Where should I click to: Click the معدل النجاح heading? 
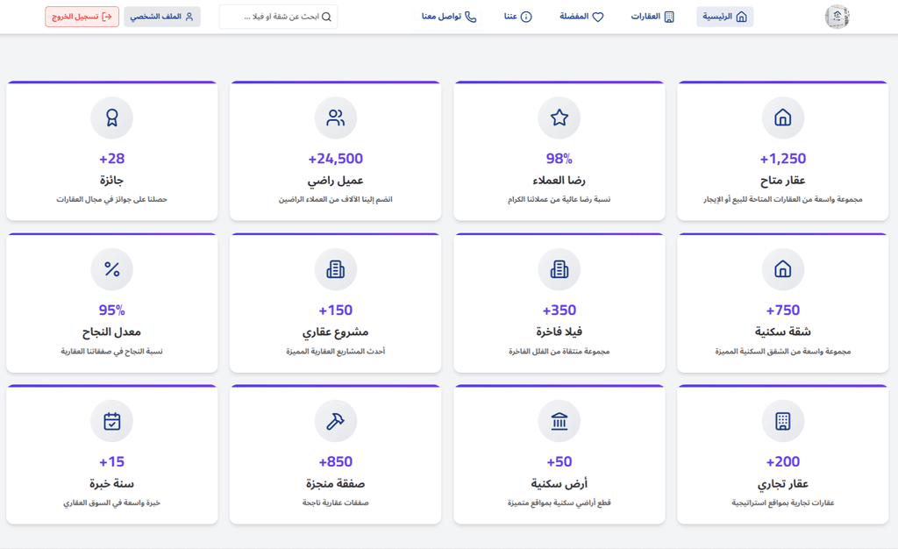click(x=111, y=332)
